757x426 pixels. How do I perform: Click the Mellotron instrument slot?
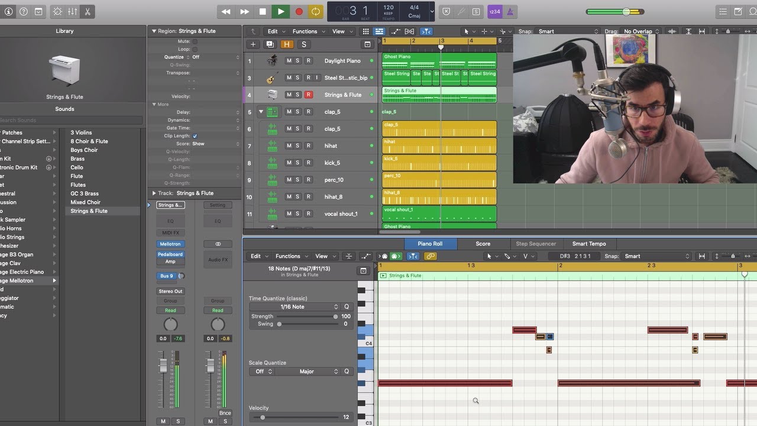coord(170,244)
